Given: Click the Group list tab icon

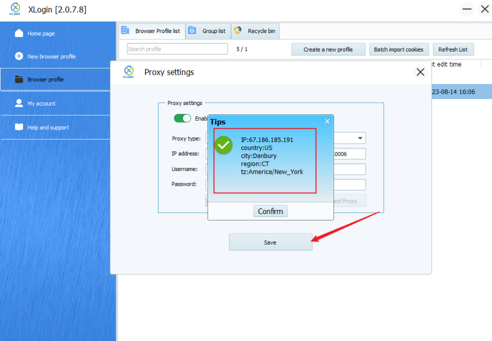Looking at the screenshot, I should pos(192,31).
